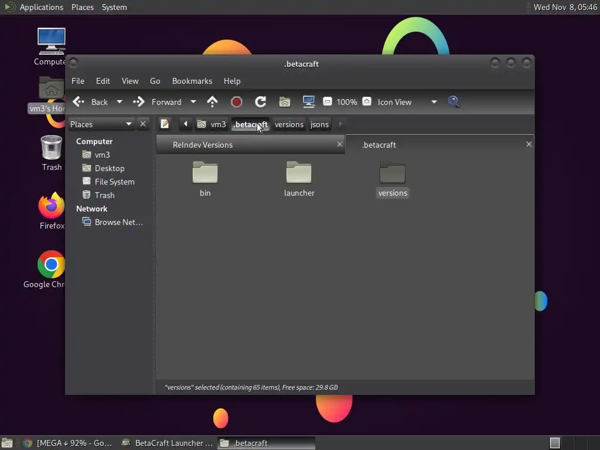Click the red Stop loading icon
The image size is (600, 450).
[x=237, y=102]
